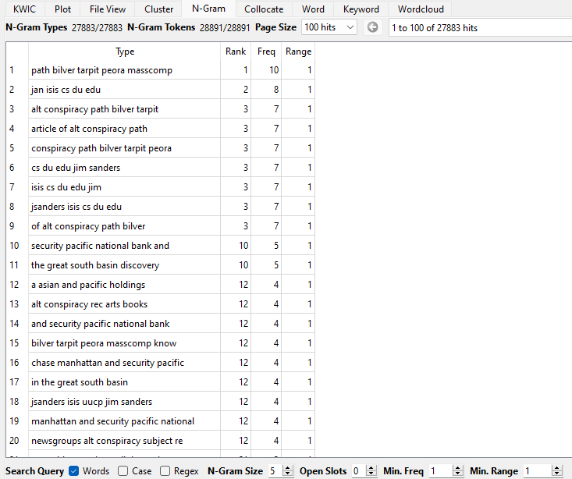Screen dimensions: 572x479
Task: Select row 'bilver tarpit peora masscomp know'
Action: [160, 343]
